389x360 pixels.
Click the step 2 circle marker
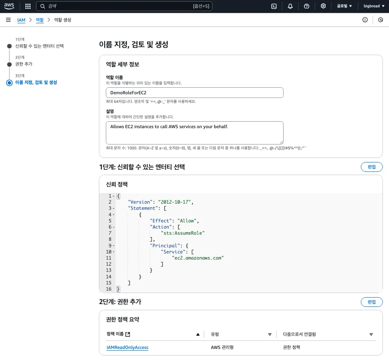point(9,64)
